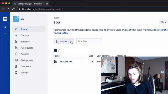Open search from the blue sidebar

point(5,27)
